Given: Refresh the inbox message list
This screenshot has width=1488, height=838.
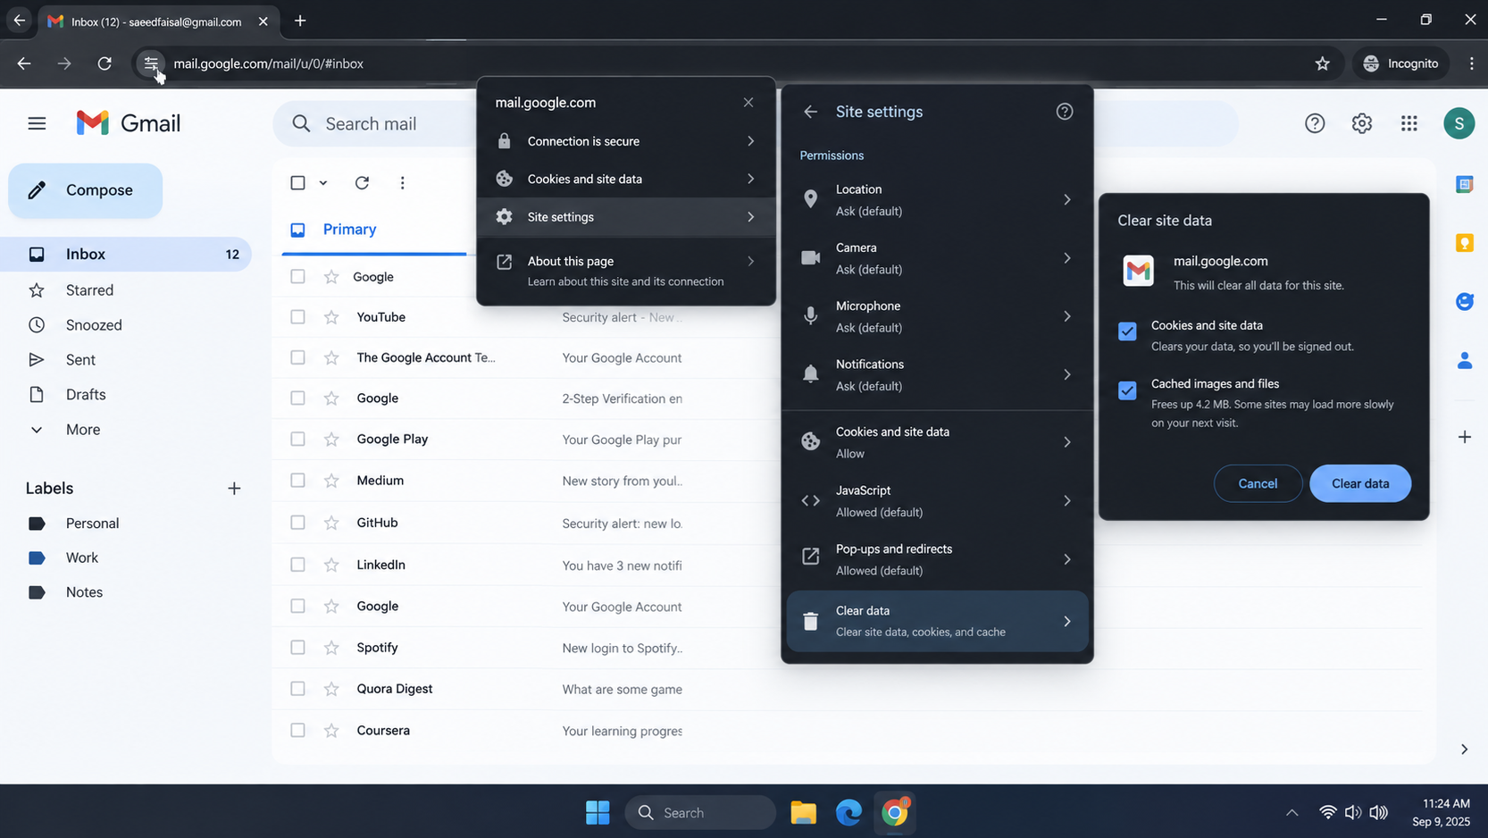Looking at the screenshot, I should [x=362, y=182].
